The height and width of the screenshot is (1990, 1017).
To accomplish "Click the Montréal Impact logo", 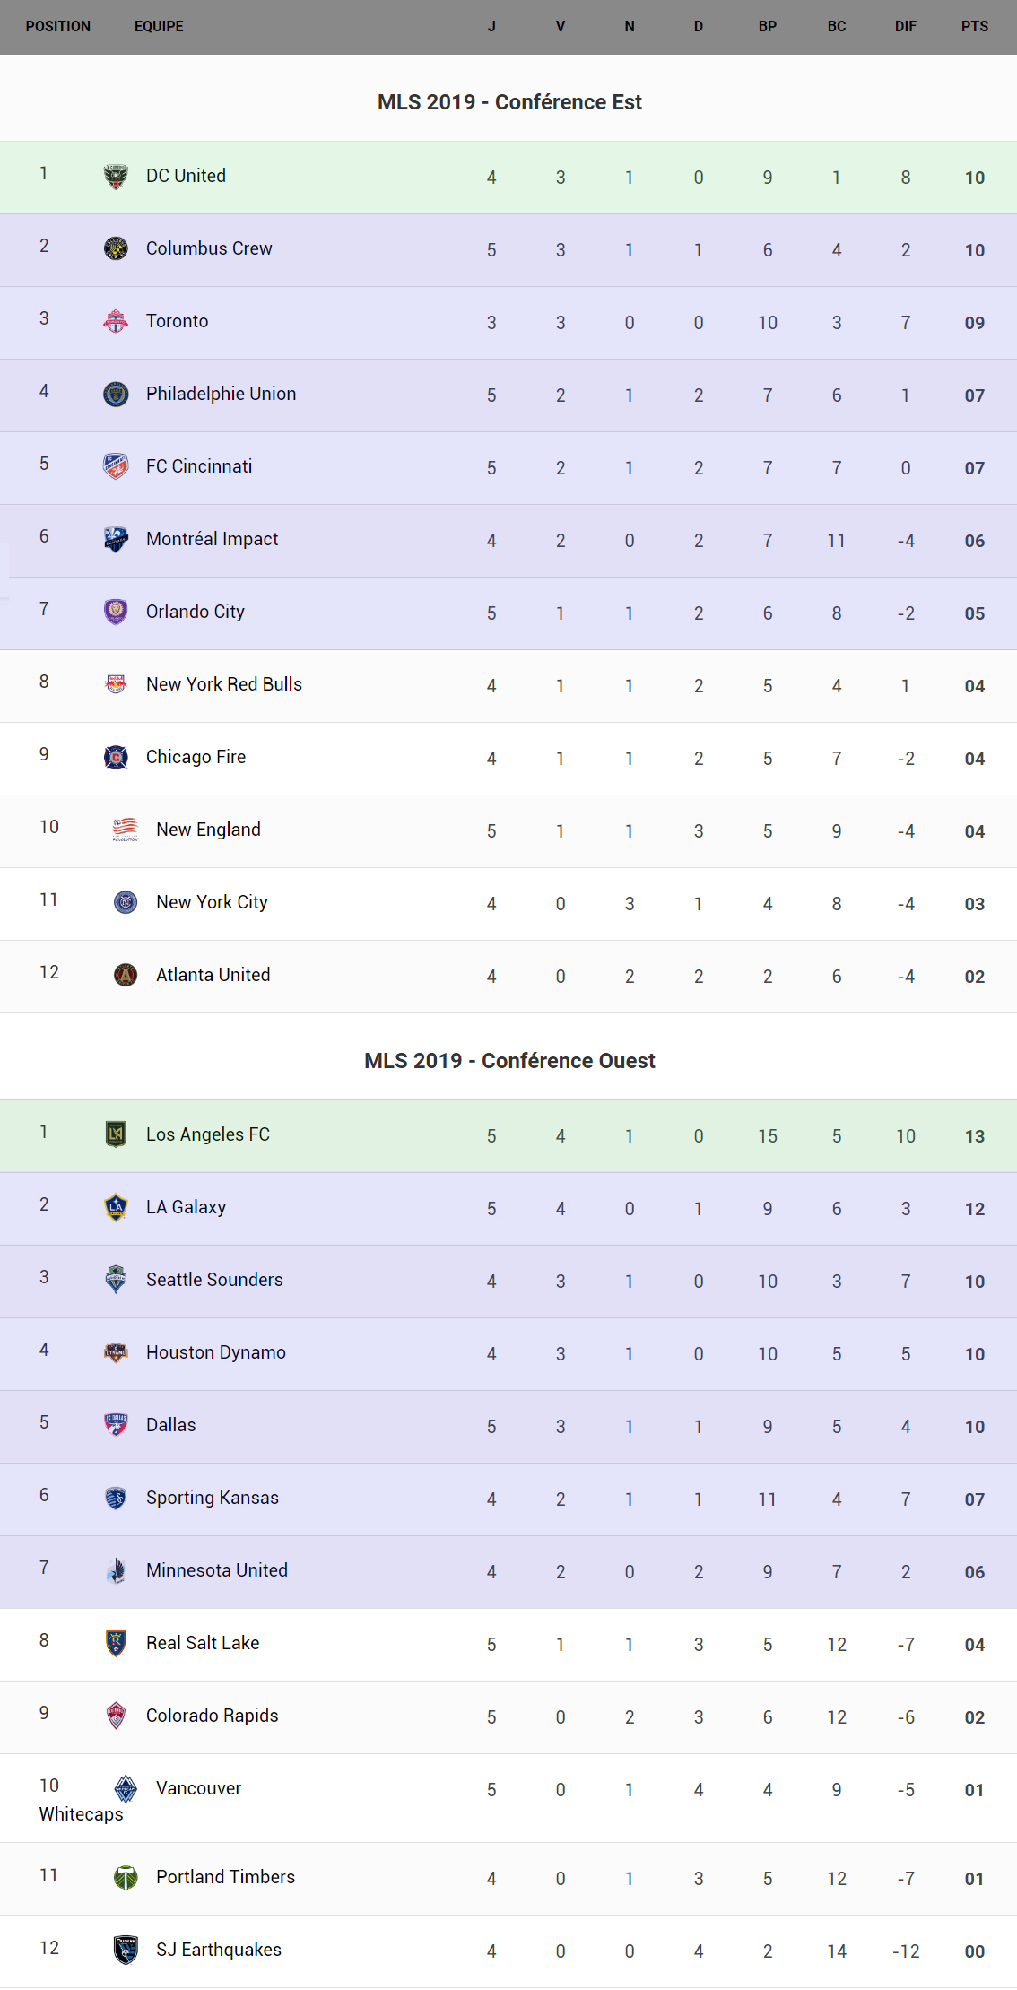I will pyautogui.click(x=116, y=539).
